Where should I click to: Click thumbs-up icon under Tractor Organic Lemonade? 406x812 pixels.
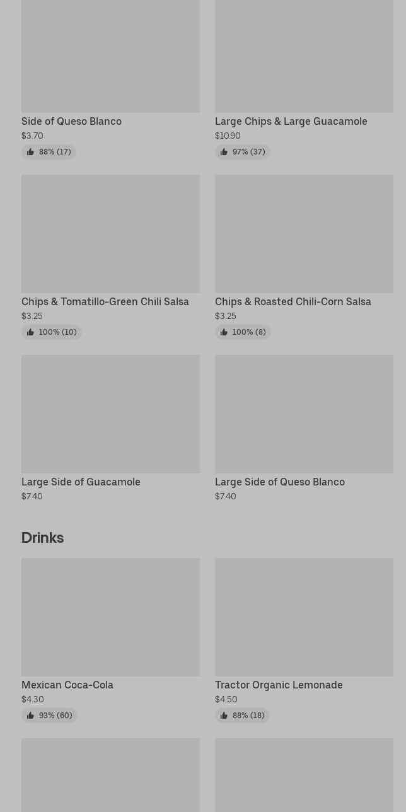pyautogui.click(x=224, y=716)
